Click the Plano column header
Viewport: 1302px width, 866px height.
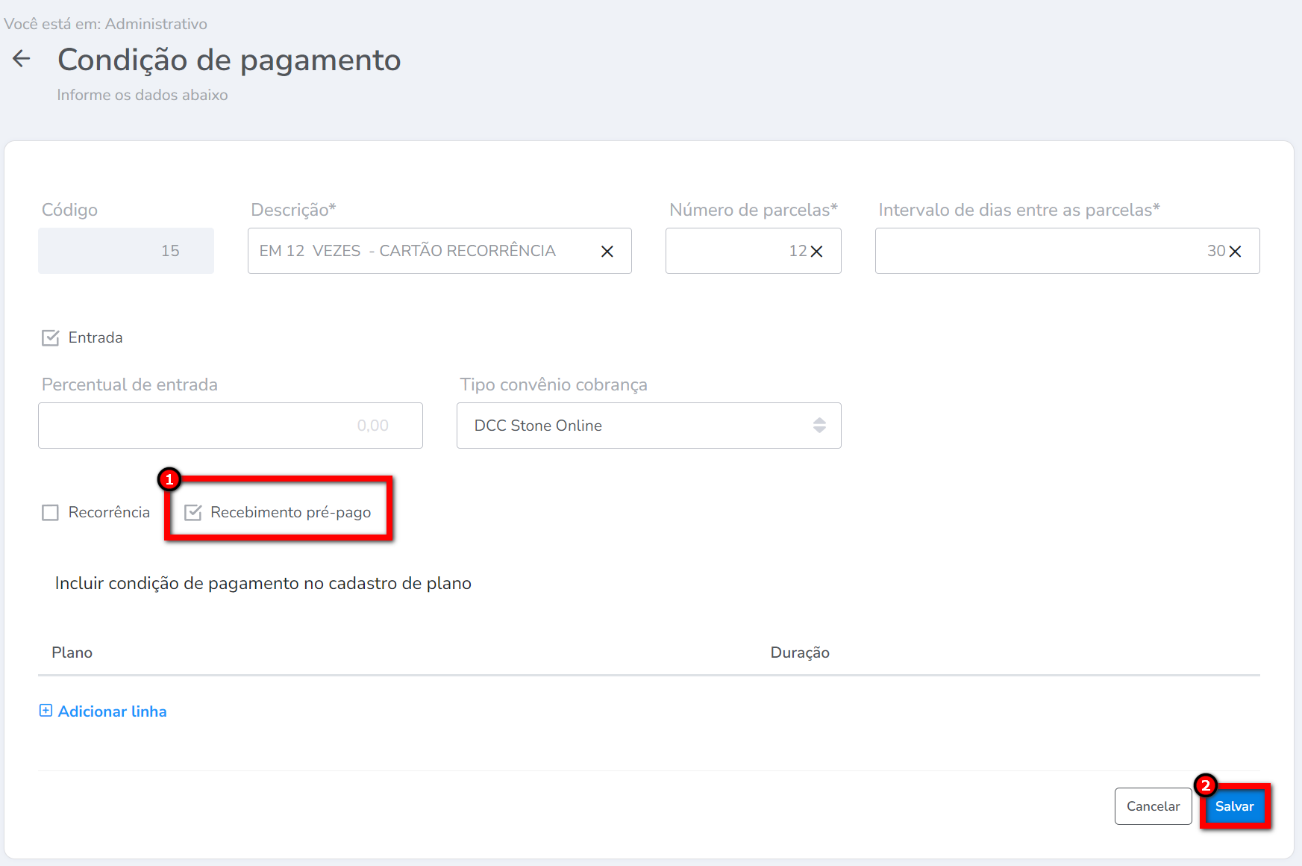pos(72,652)
